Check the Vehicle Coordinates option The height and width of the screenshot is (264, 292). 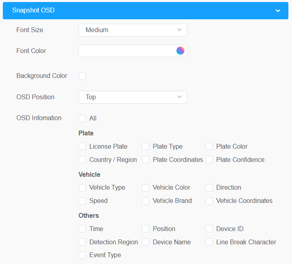pyautogui.click(x=209, y=201)
